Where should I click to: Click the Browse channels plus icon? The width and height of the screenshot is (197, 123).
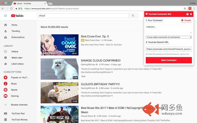(x=6, y=105)
